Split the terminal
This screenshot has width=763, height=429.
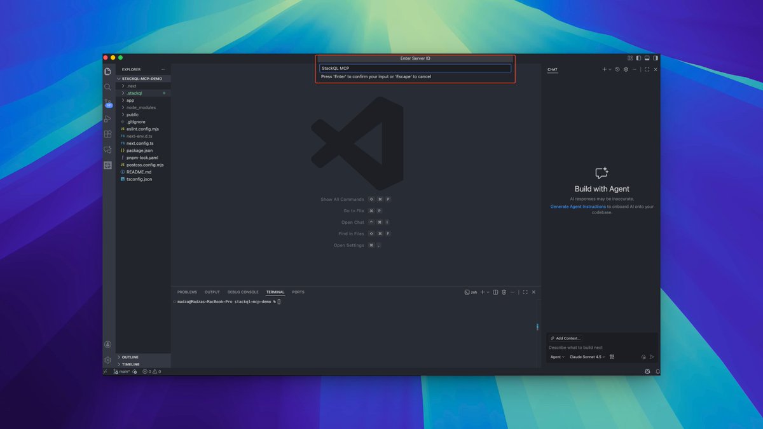(495, 292)
